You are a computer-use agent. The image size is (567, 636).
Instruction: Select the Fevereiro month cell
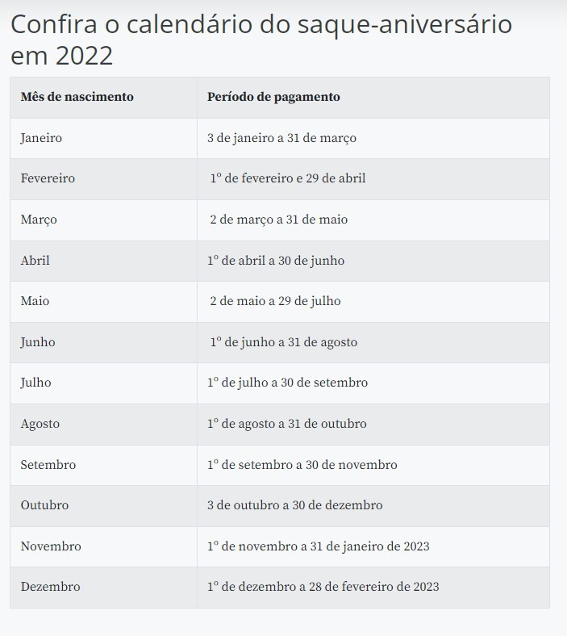pos(48,178)
